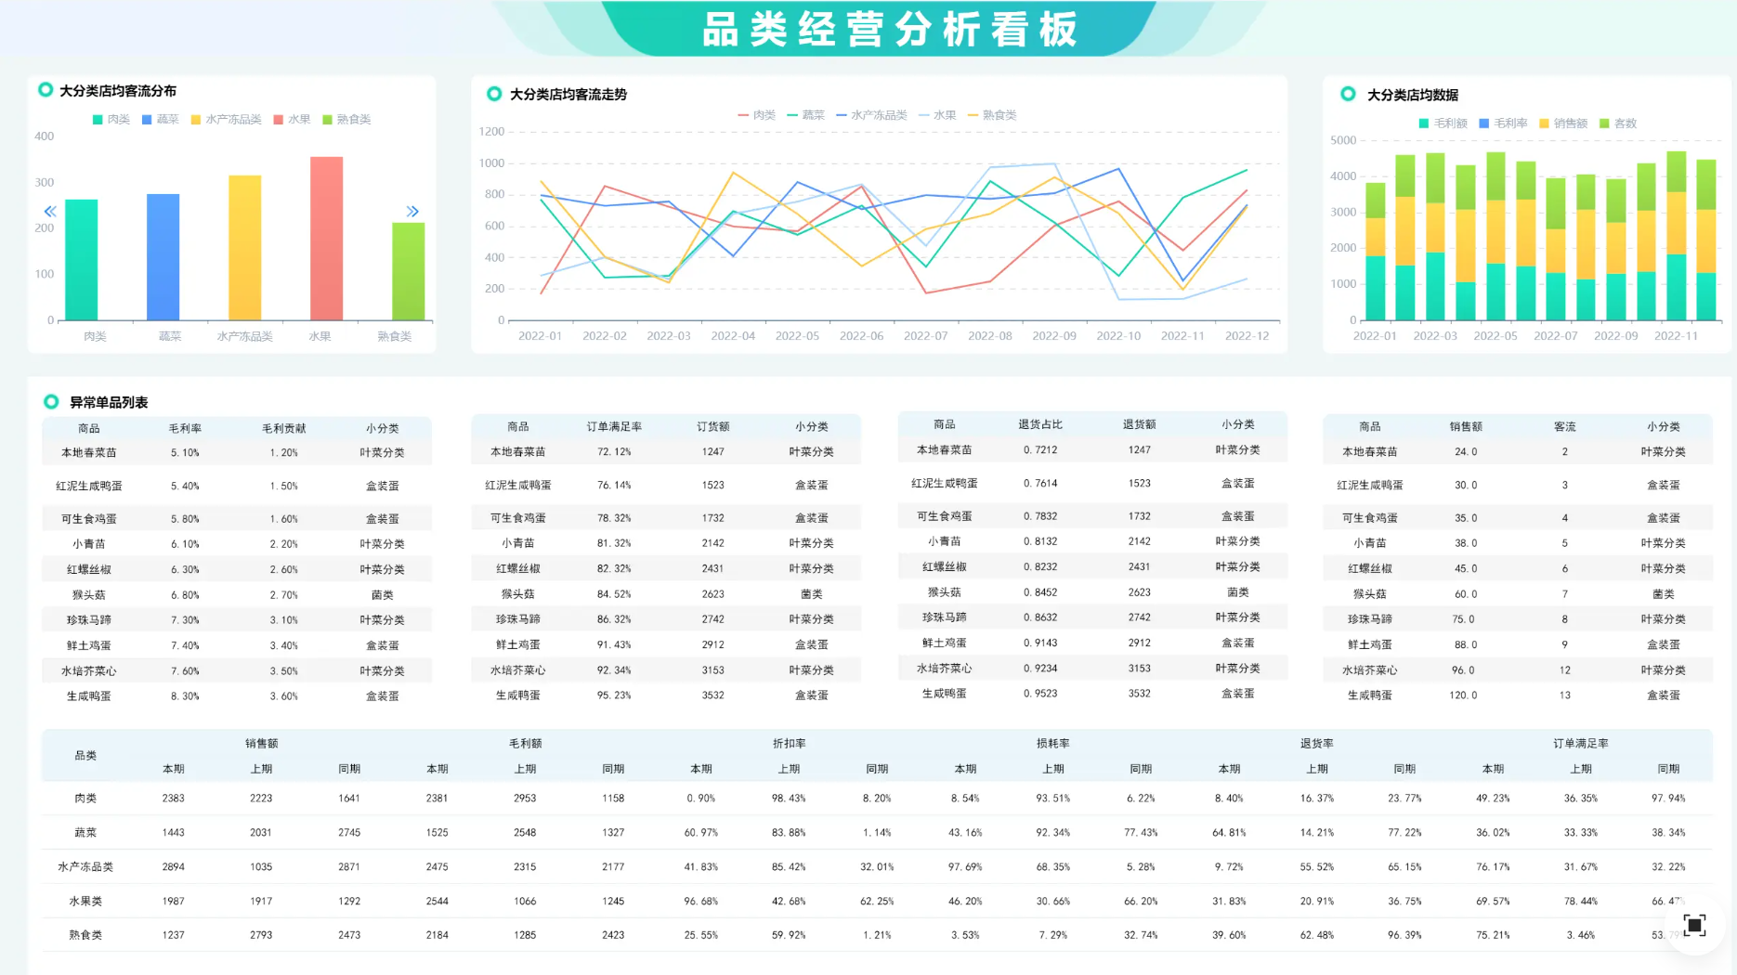Click the 2383 销售额 value in 肉类 row
The height and width of the screenshot is (975, 1737).
tap(174, 799)
